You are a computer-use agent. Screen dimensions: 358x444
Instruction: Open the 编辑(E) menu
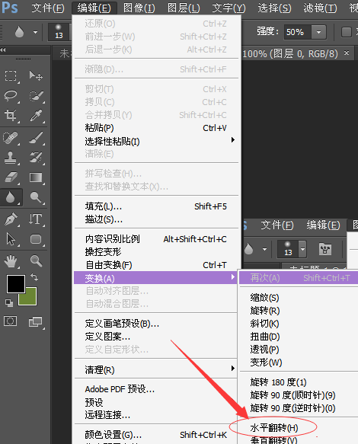pos(94,8)
